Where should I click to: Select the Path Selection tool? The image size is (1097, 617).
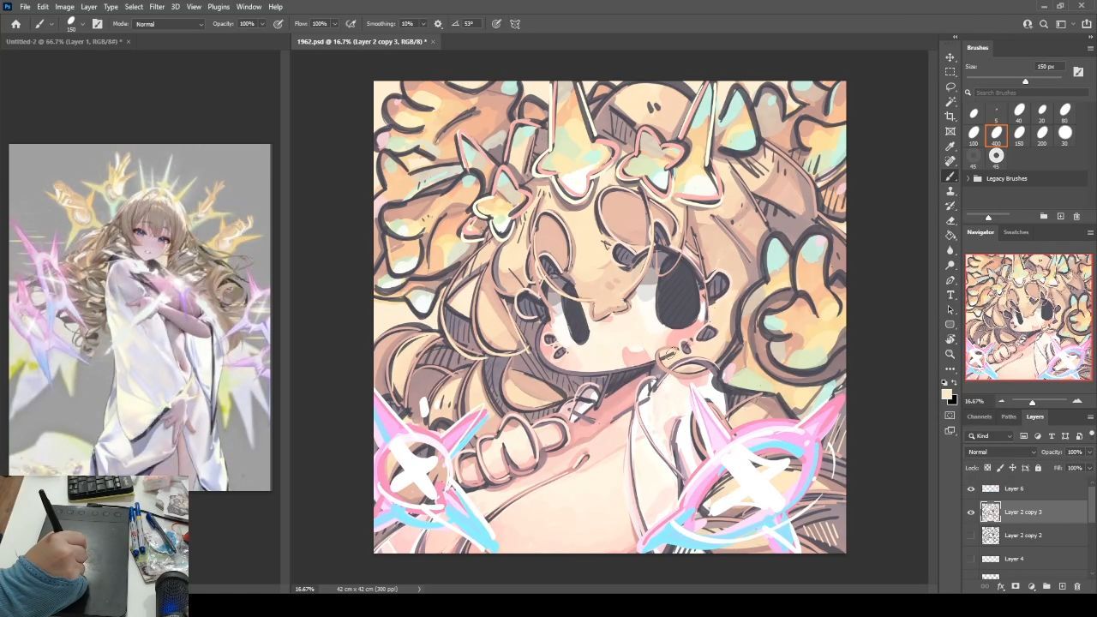point(950,309)
